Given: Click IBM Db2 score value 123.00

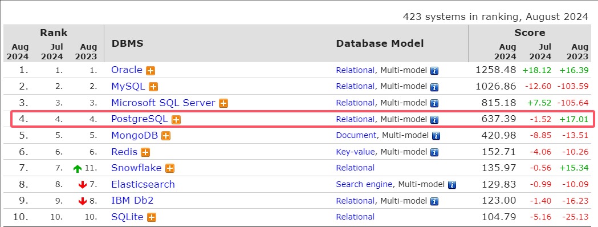Looking at the screenshot, I should click(x=499, y=201).
